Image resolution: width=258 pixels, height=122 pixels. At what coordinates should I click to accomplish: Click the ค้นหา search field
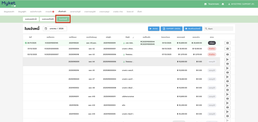pos(218,29)
